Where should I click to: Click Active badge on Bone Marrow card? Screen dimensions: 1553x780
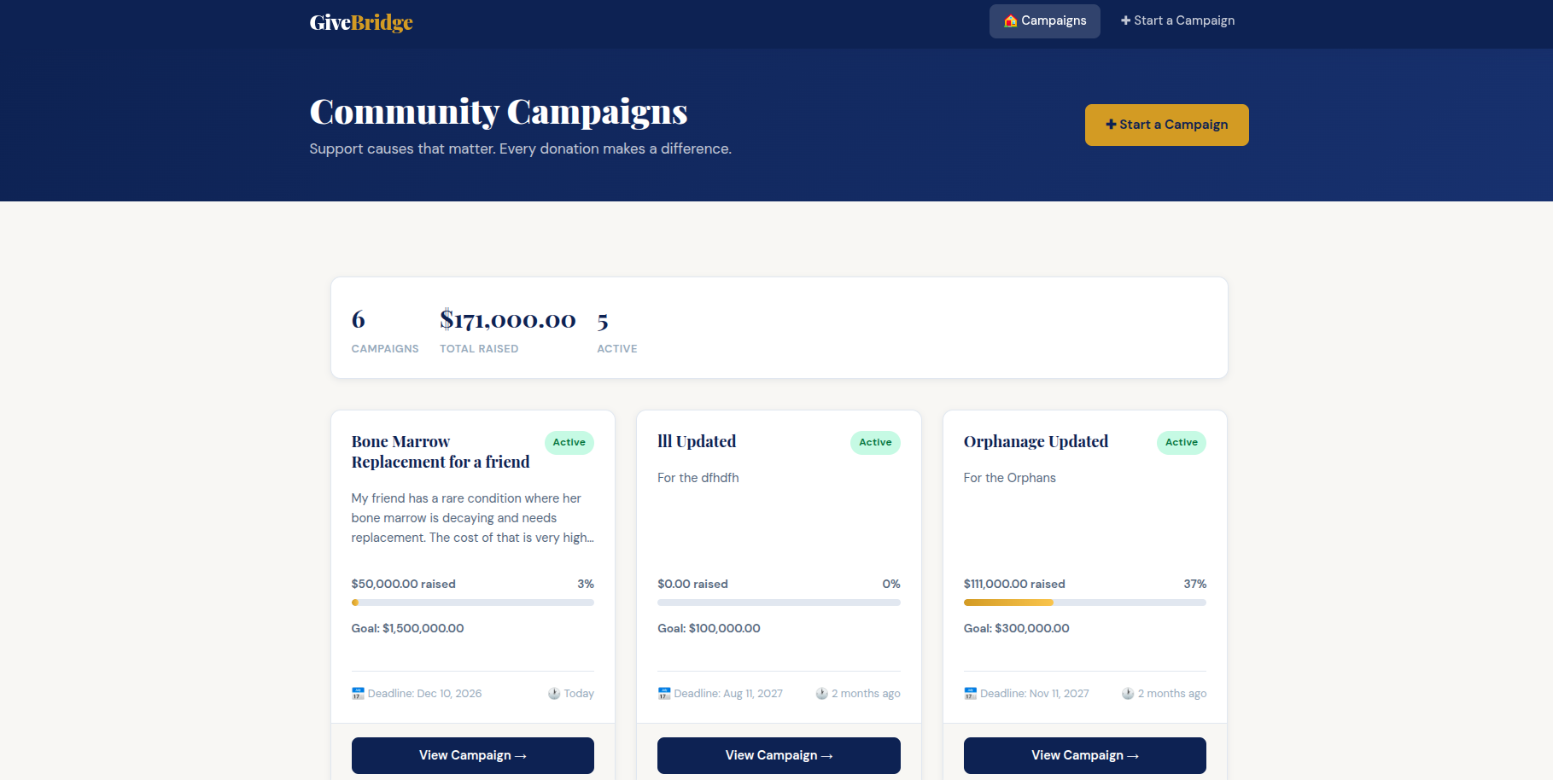pyautogui.click(x=569, y=442)
